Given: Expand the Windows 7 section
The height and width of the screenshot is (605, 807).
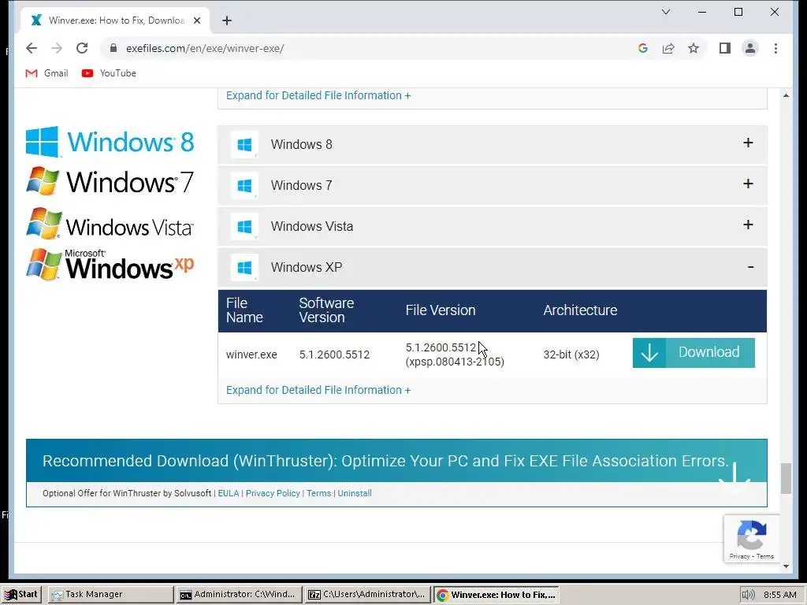Looking at the screenshot, I should (493, 184).
